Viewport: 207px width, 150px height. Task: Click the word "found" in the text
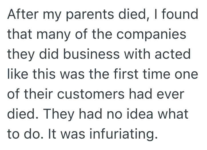[181, 15]
